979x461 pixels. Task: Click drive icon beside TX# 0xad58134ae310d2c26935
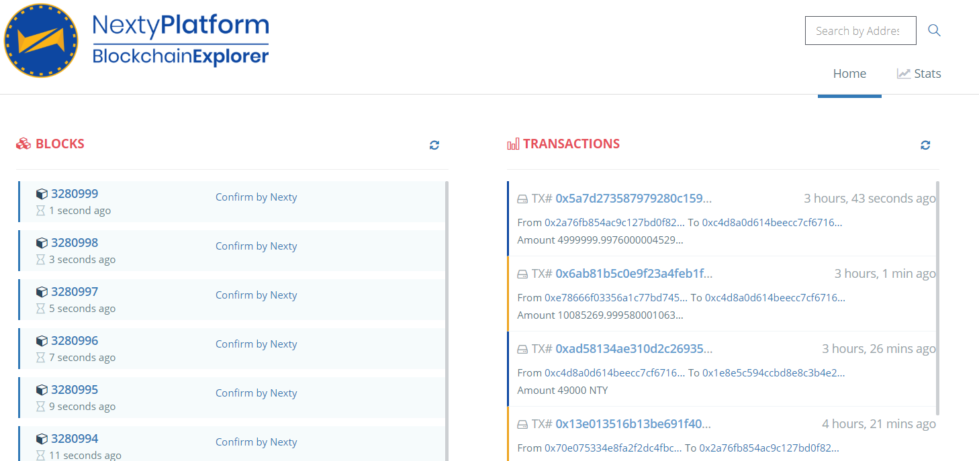[522, 349]
